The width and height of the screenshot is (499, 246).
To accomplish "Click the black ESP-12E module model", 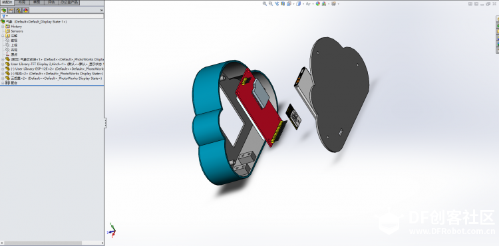I will coord(293,116).
